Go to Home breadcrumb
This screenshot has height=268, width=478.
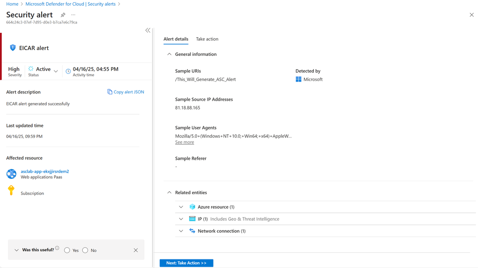pos(12,4)
